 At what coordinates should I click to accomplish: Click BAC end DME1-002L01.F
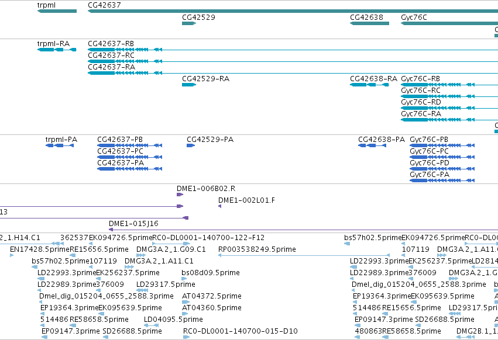click(219, 206)
